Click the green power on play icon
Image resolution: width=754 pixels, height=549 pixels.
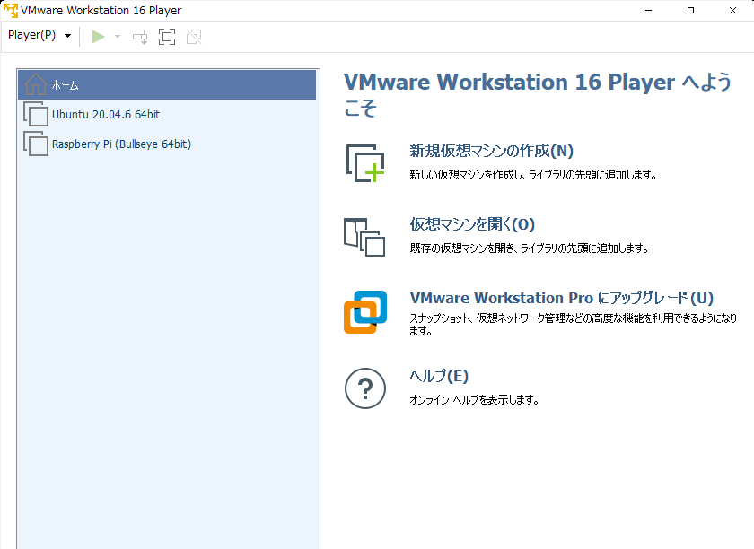point(98,37)
